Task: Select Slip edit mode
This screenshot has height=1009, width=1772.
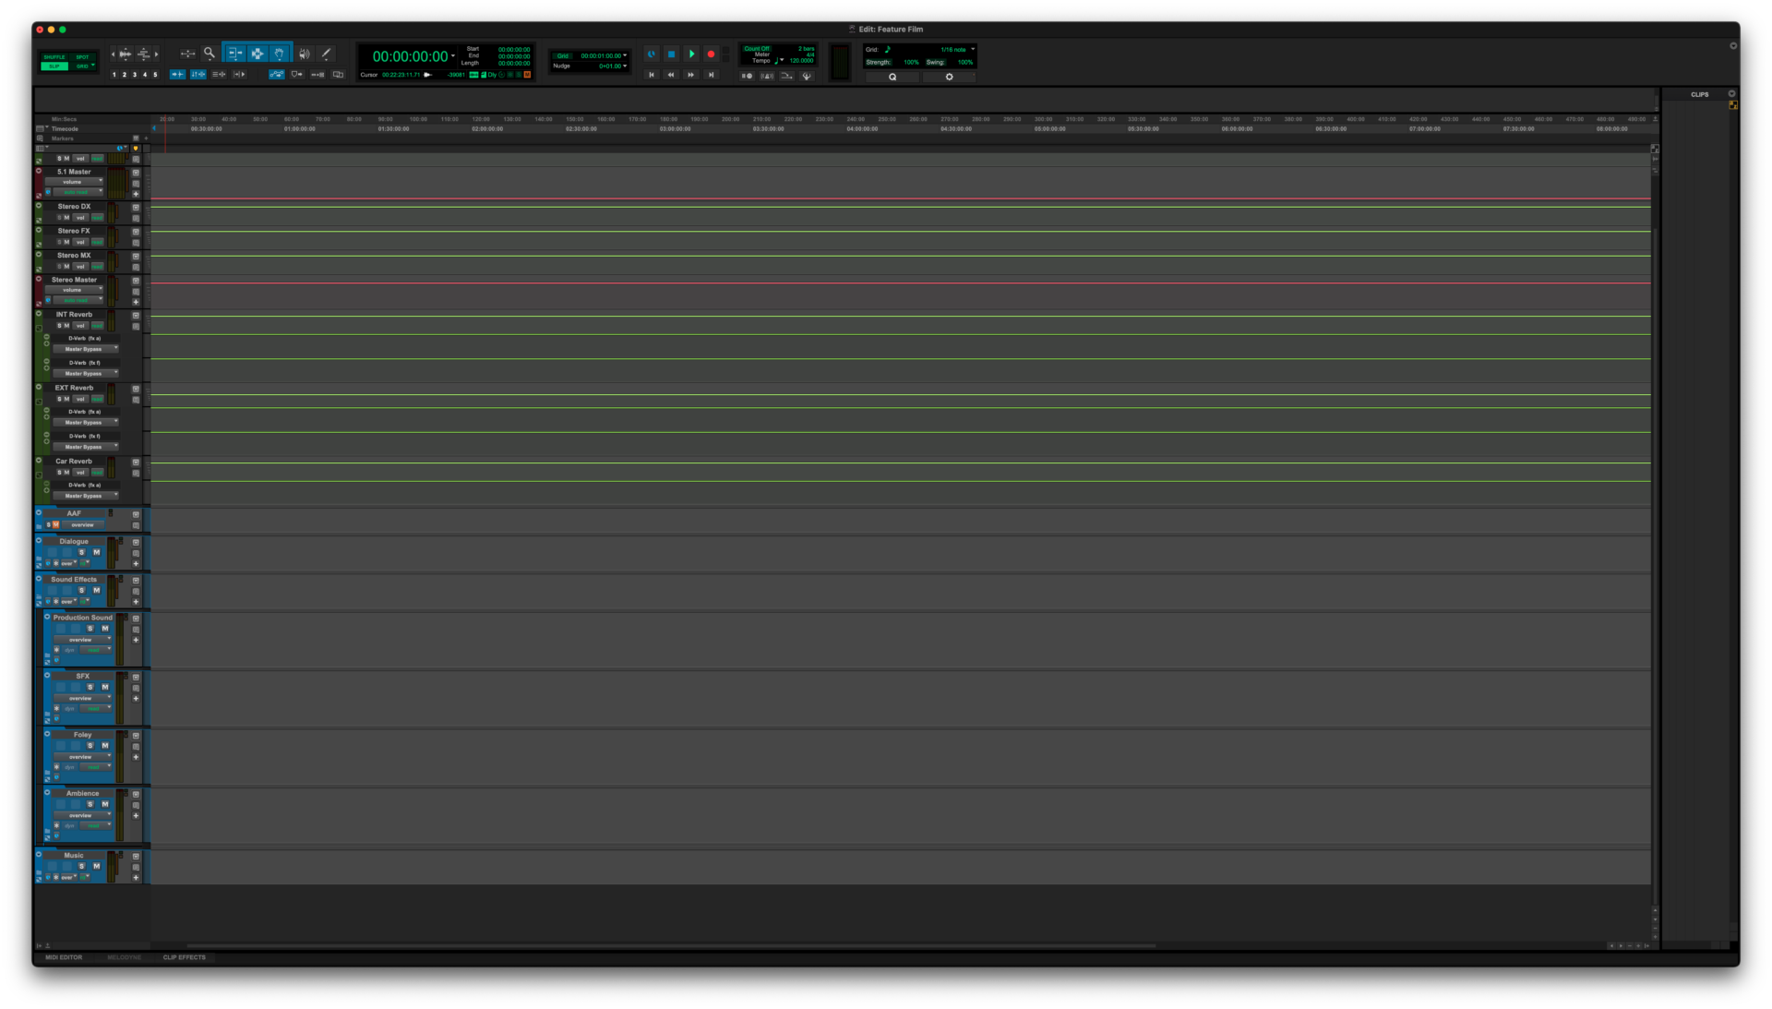Action: [54, 66]
